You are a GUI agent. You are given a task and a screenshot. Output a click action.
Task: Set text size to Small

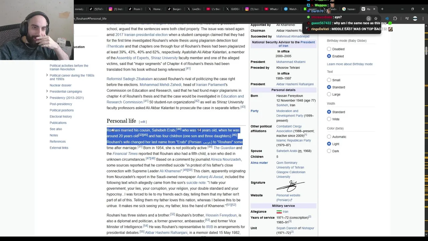[329, 80]
